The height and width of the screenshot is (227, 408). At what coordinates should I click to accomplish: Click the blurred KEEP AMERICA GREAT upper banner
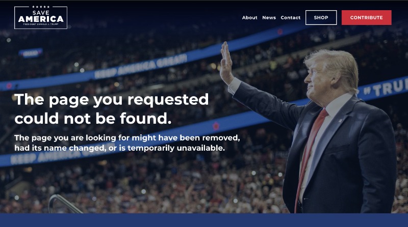tap(141, 66)
